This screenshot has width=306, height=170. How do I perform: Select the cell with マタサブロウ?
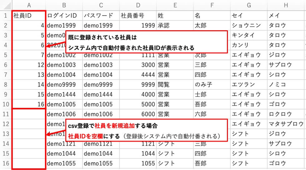point(286,124)
